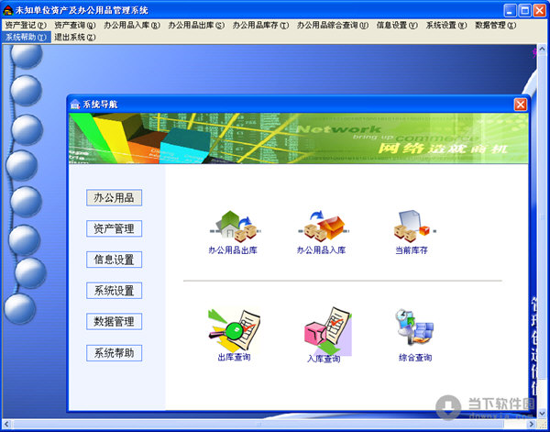Click the app icon in main title bar
The width and height of the screenshot is (550, 432).
coord(7,10)
